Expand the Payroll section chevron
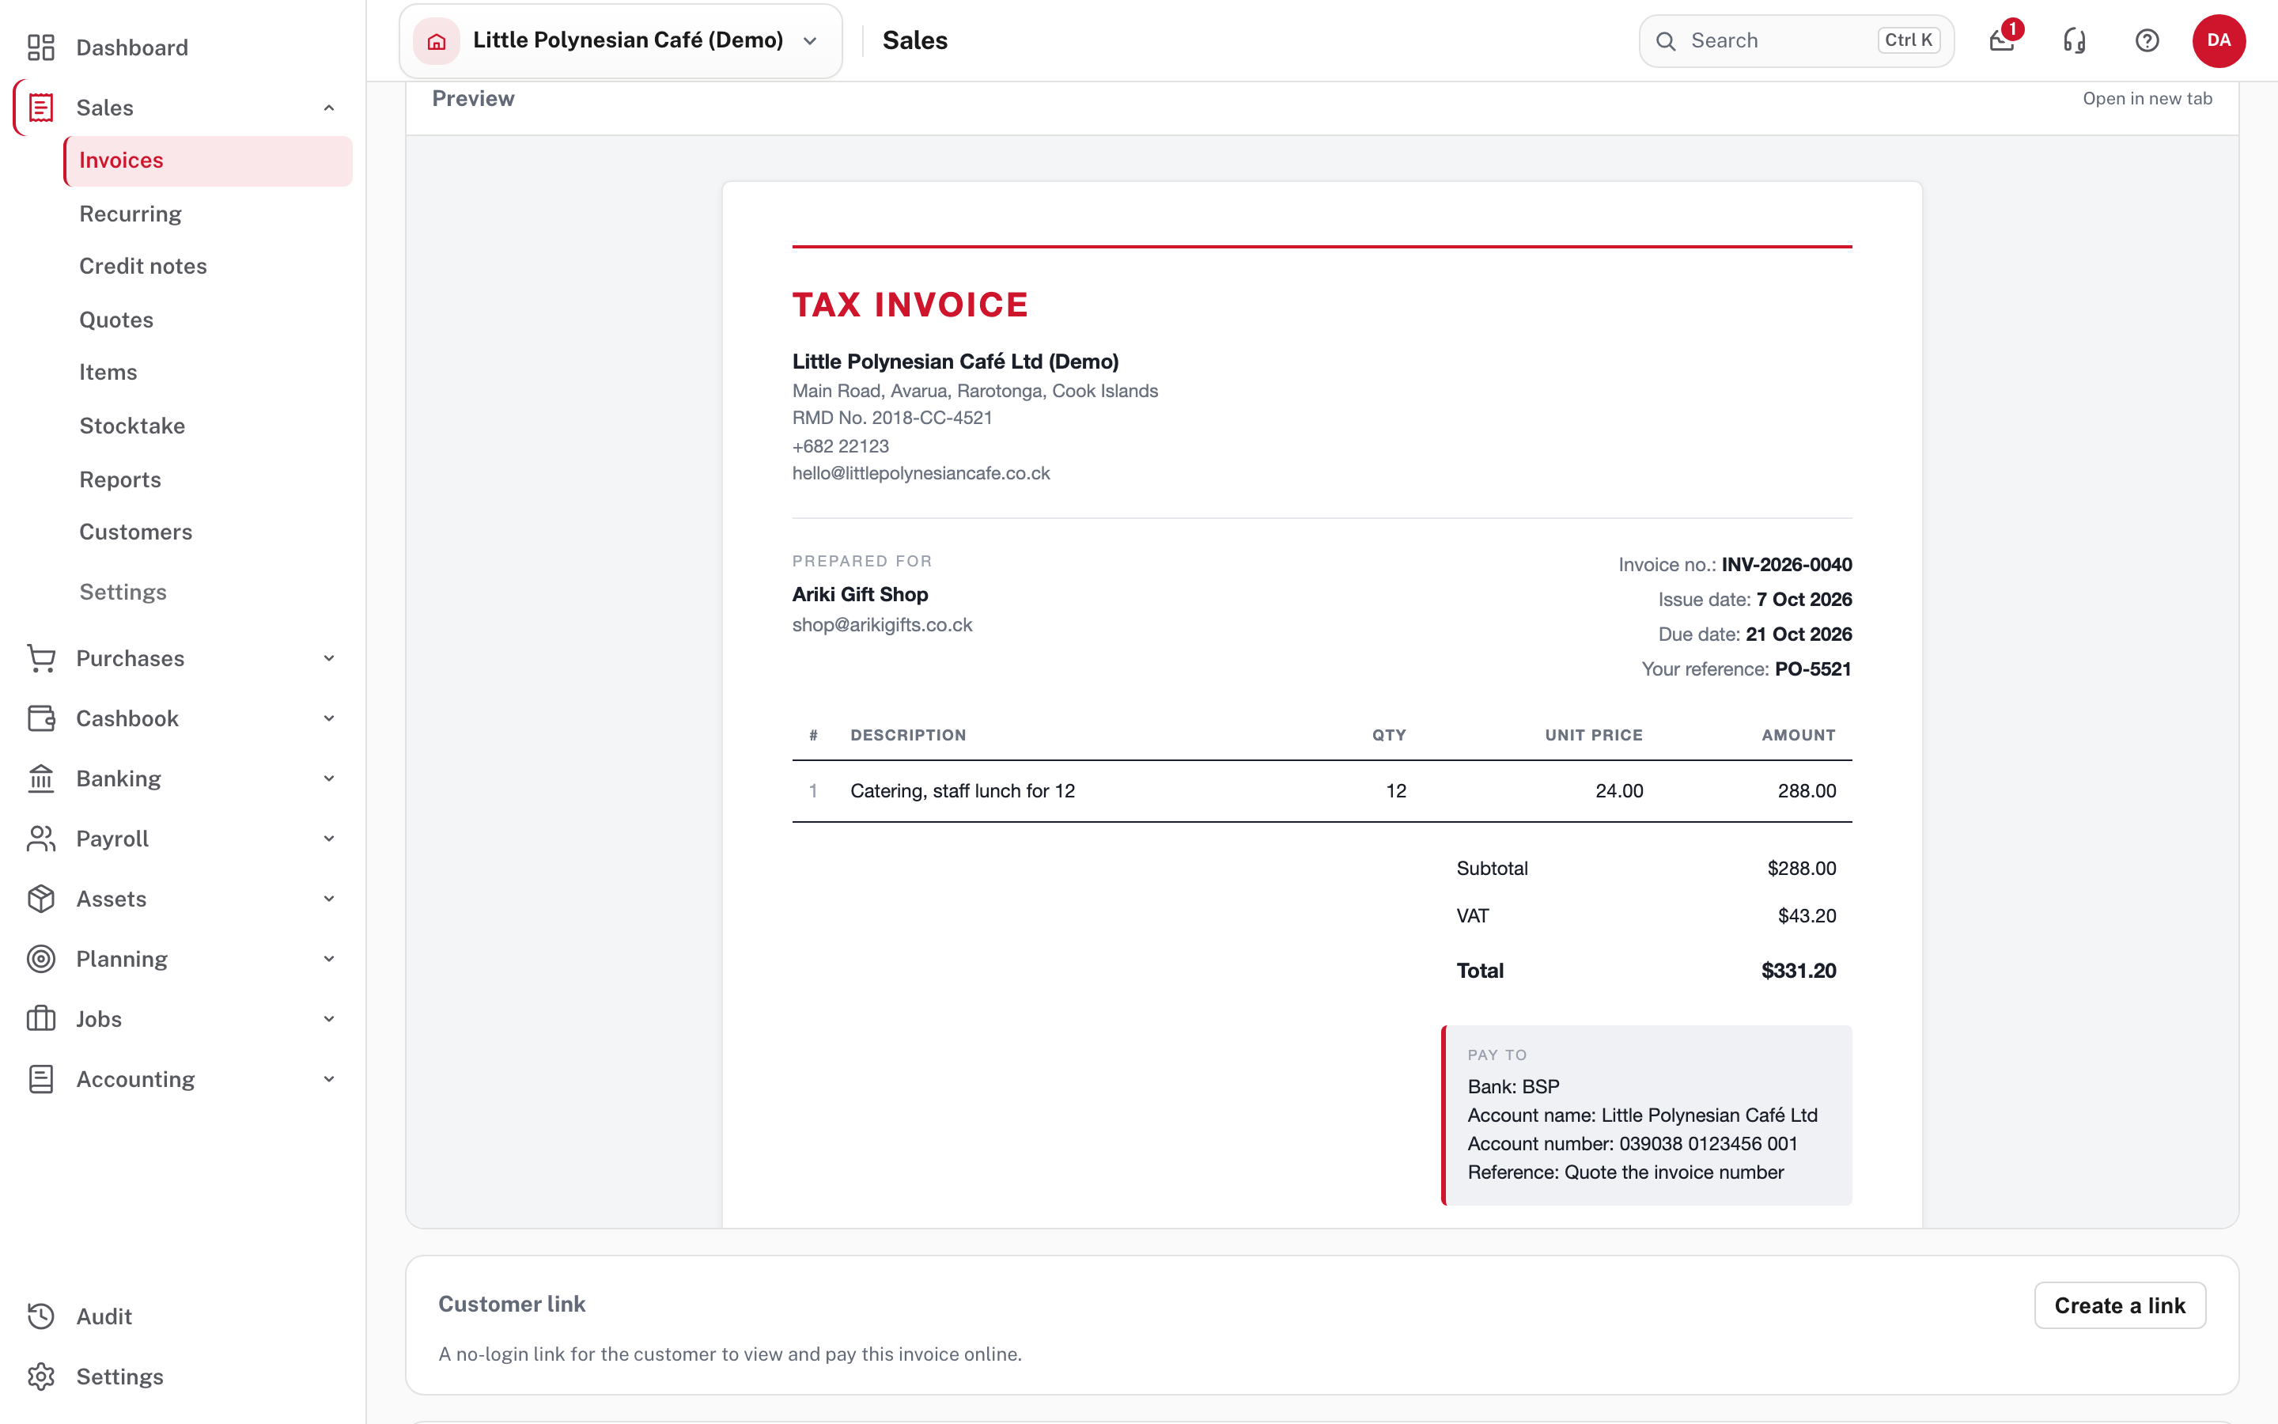 click(328, 839)
